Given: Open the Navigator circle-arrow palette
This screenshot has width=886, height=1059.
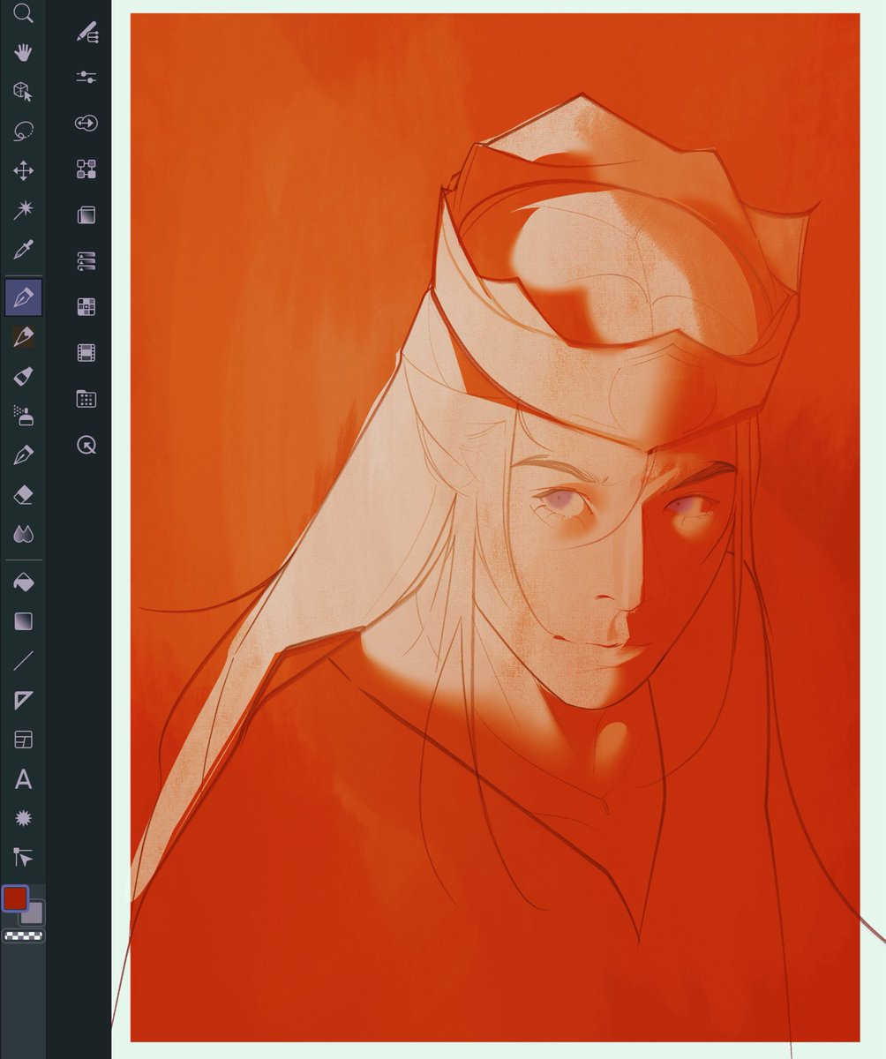Looking at the screenshot, I should [x=86, y=445].
